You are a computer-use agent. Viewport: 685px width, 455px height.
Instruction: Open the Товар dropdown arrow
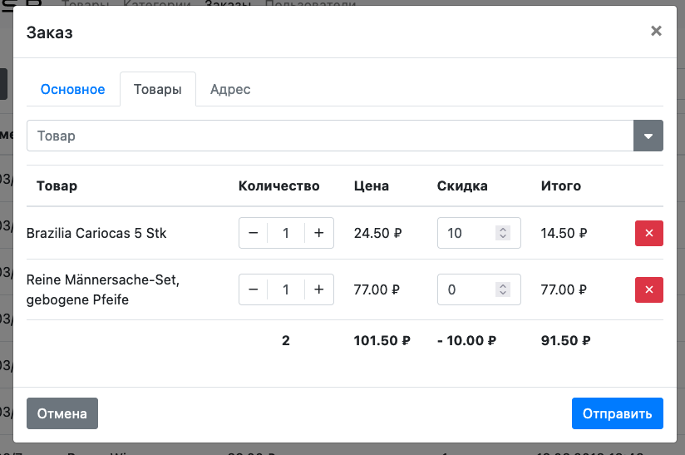pyautogui.click(x=648, y=136)
